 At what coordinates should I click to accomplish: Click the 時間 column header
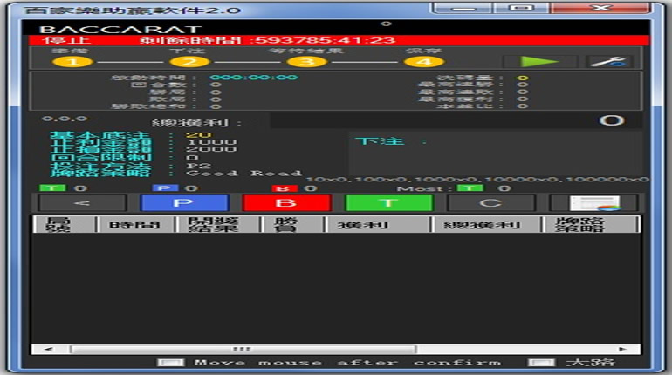(x=128, y=224)
